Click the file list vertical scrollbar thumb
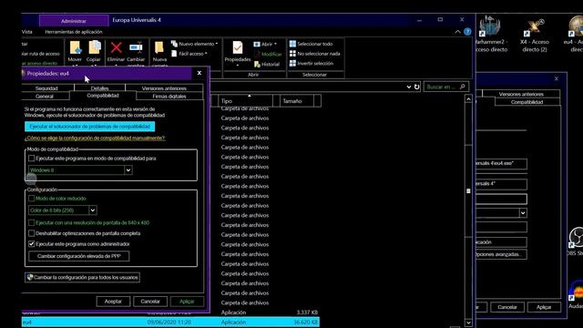The width and height of the screenshot is (583, 328). tap(468, 190)
